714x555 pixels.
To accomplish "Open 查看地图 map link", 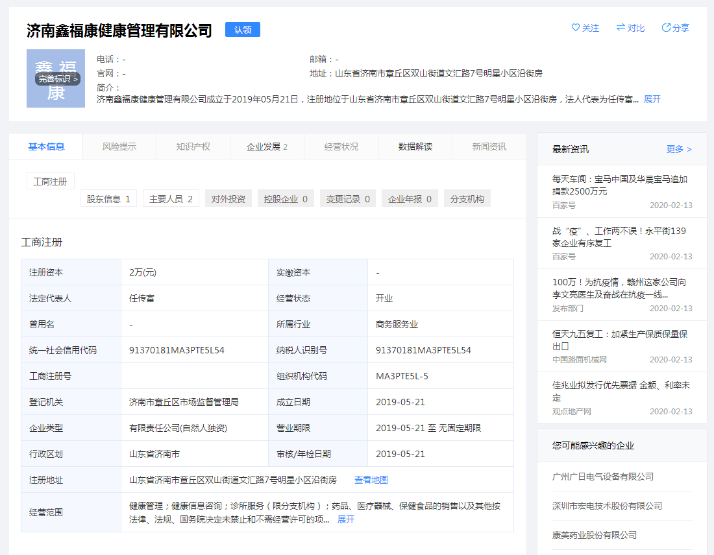I will [x=371, y=480].
